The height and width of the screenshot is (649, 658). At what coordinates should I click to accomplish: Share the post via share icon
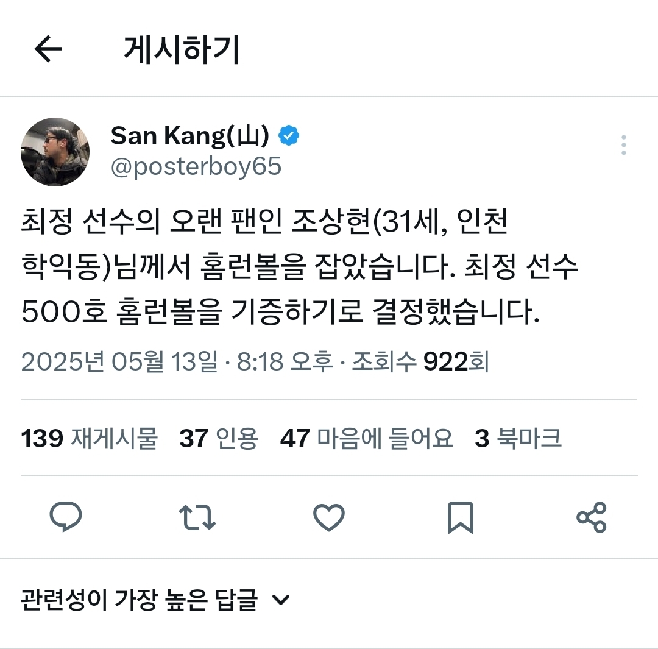tap(592, 517)
